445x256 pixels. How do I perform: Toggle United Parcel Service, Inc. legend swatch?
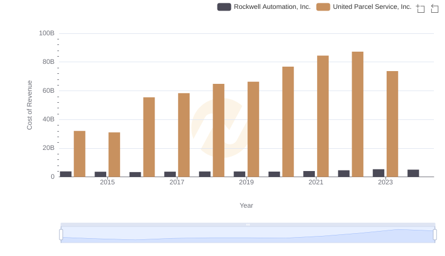[323, 7]
